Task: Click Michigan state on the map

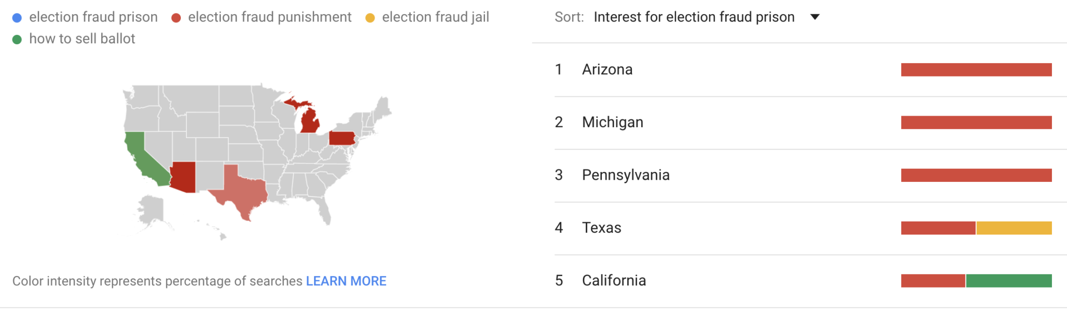Action: pos(309,121)
